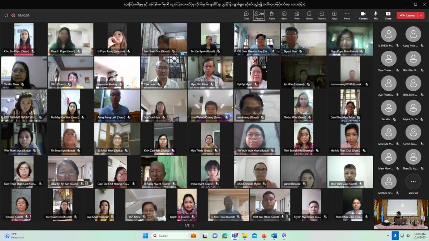Open the People participants list

point(259,15)
